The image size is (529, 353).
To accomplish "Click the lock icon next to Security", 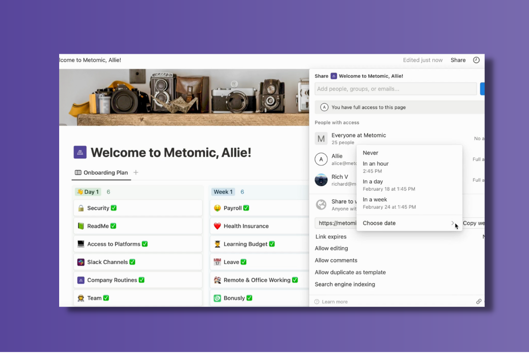I will (x=80, y=207).
